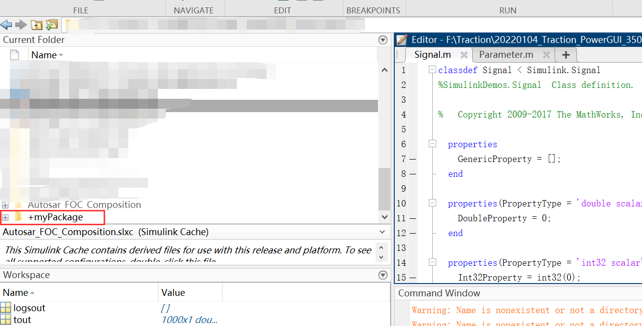Click the Editor pencil icon in the title bar
The height and width of the screenshot is (326, 642).
(x=402, y=40)
